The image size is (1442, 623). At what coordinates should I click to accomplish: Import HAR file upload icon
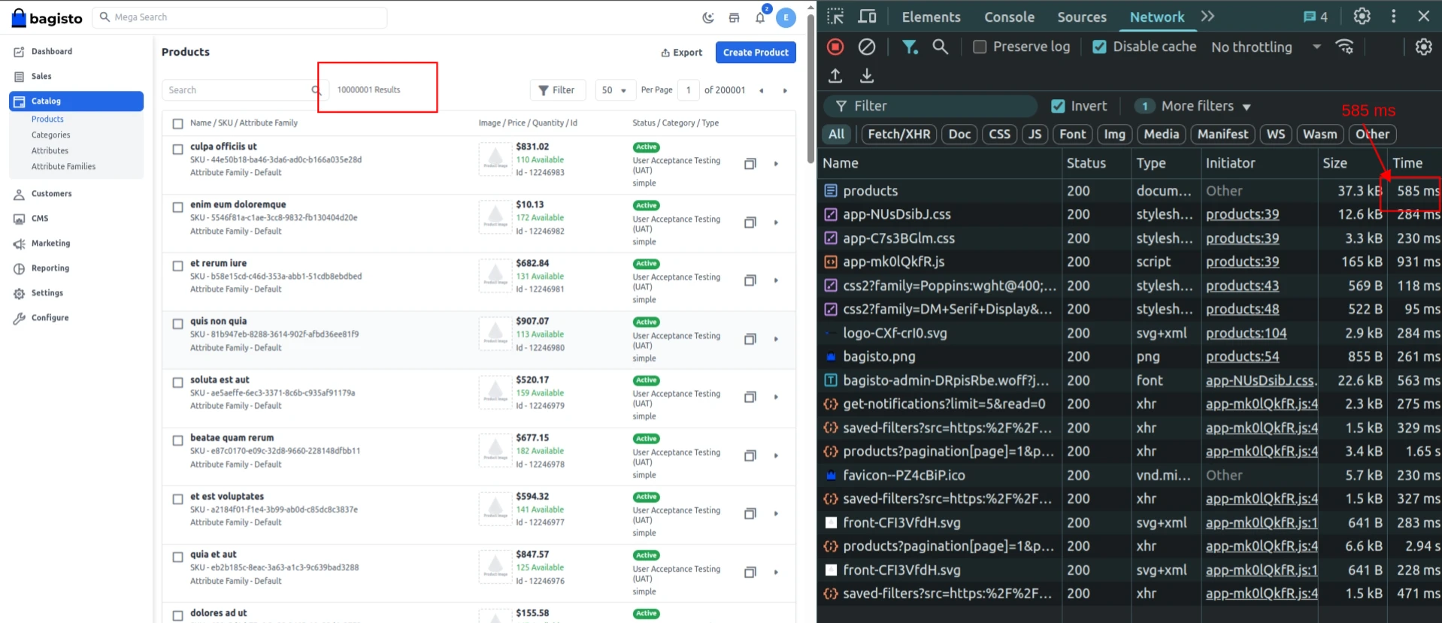point(835,75)
